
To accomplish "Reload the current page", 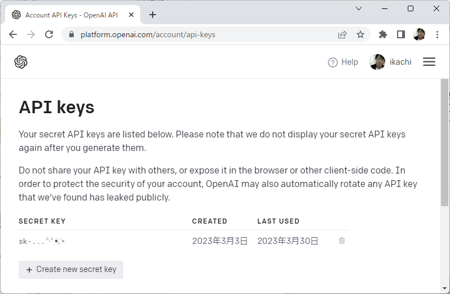I will tap(49, 34).
